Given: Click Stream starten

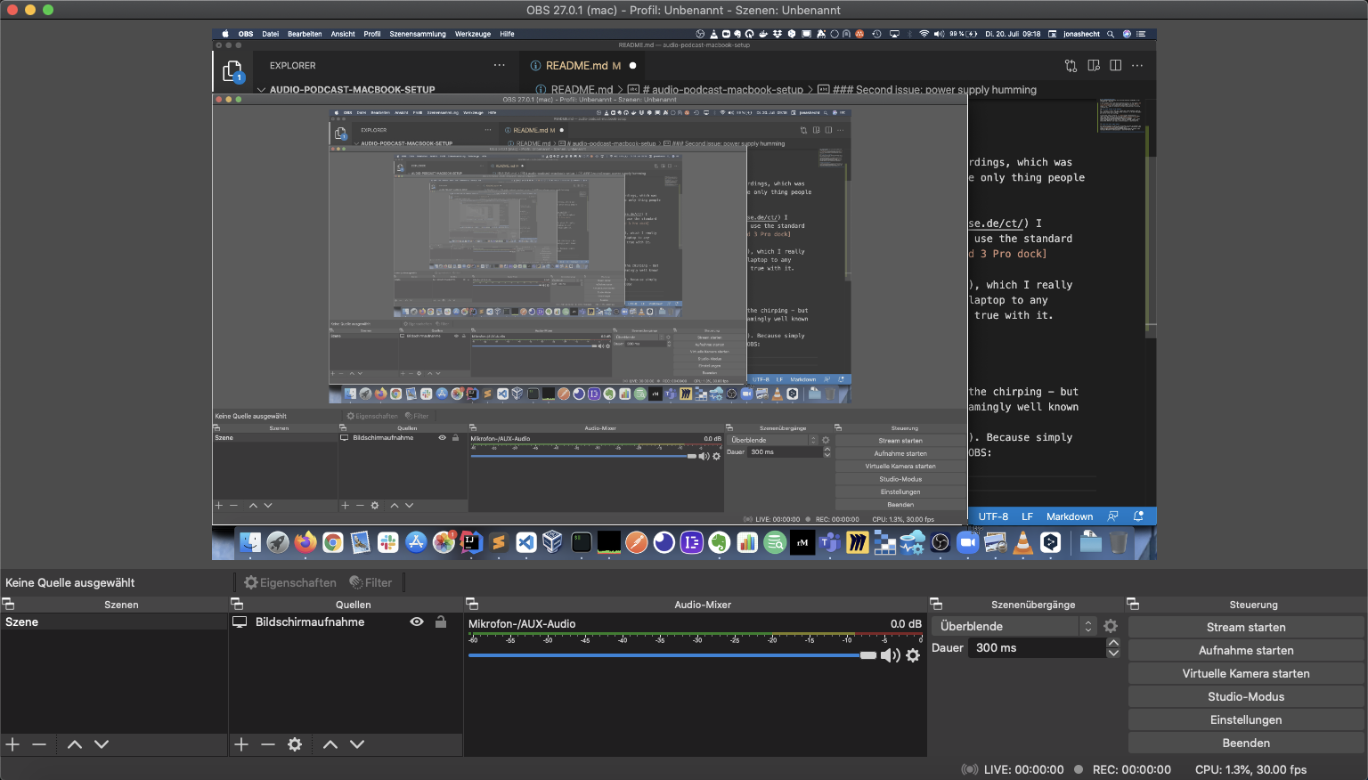Looking at the screenshot, I should (1246, 627).
